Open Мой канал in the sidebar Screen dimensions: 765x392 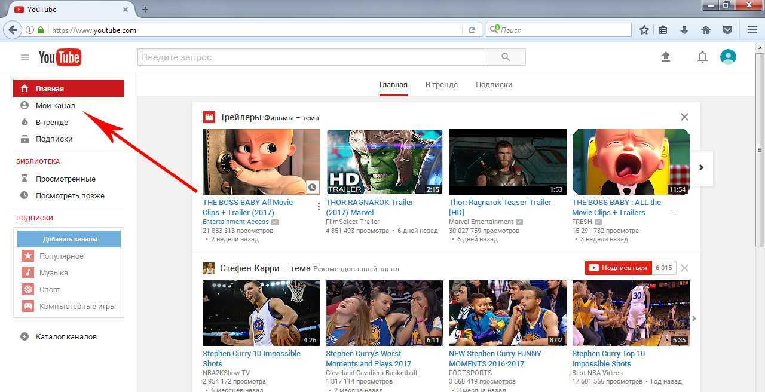click(55, 106)
